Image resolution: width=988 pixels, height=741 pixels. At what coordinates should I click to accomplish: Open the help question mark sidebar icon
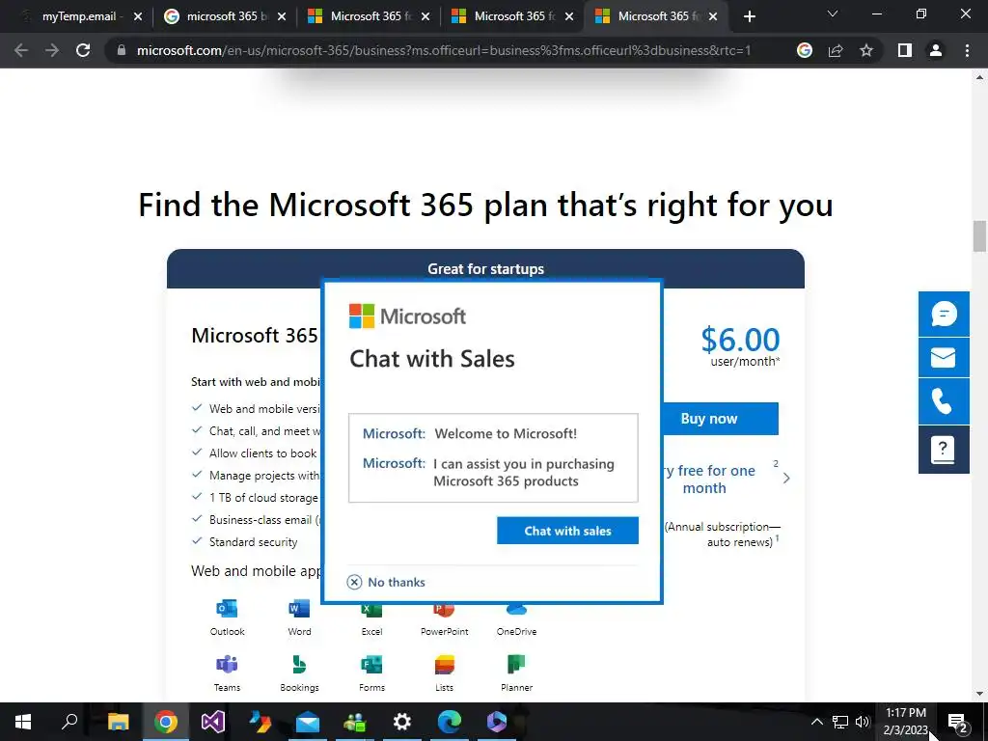[x=944, y=450]
